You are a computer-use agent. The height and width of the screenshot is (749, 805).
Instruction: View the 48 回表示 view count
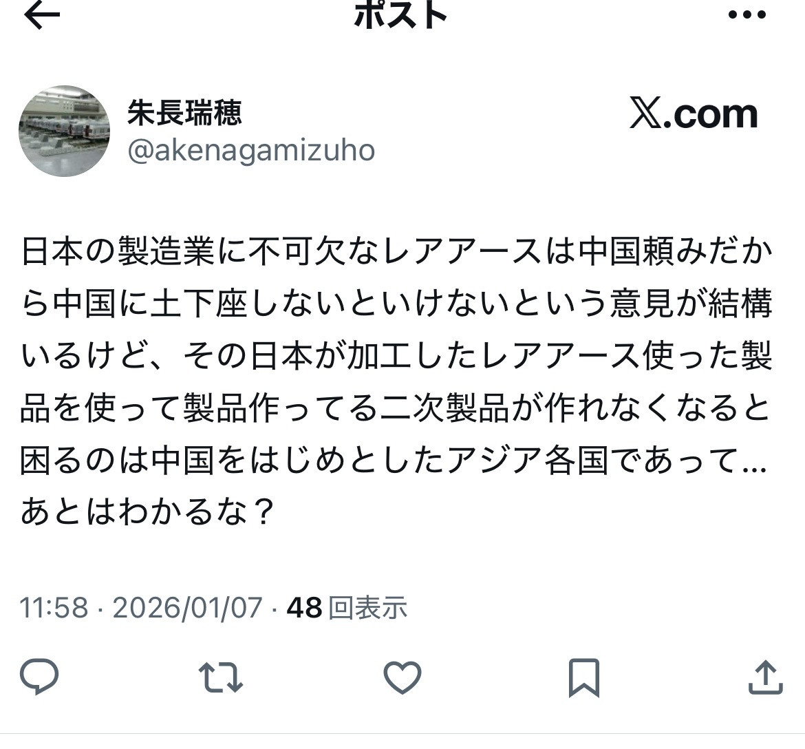[x=347, y=608]
